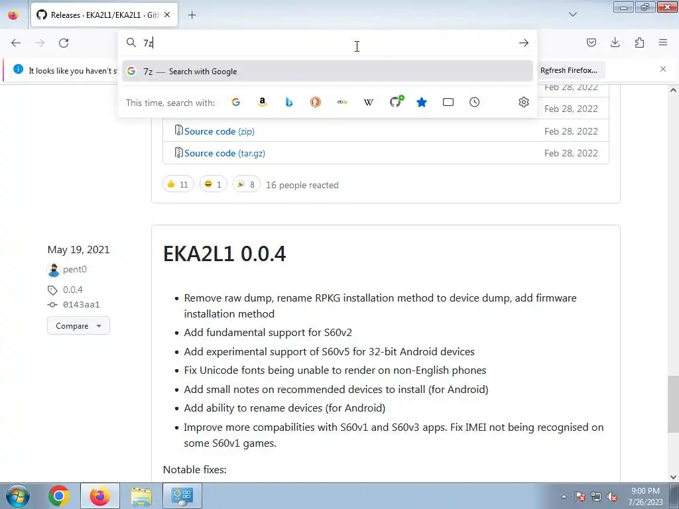This screenshot has width=679, height=509.
Task: Toggle the thumbs up reaction
Action: click(178, 184)
